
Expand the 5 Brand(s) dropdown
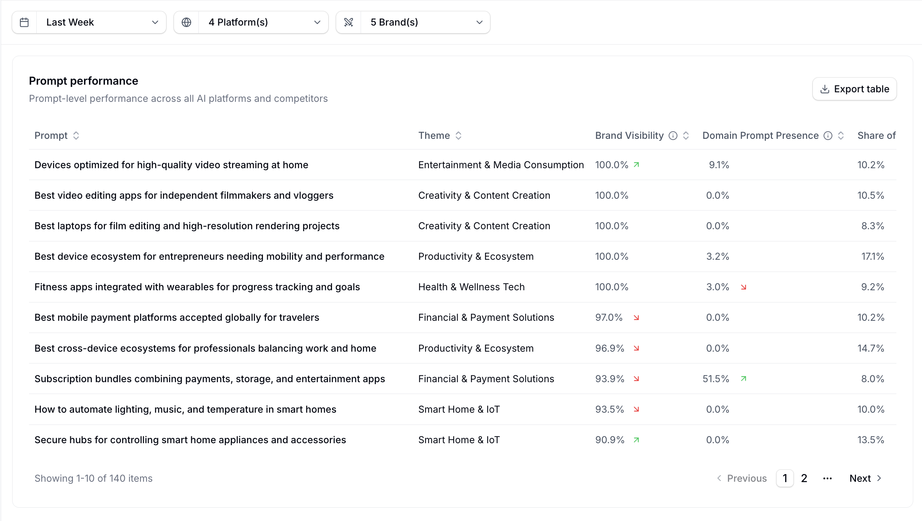[x=413, y=23]
